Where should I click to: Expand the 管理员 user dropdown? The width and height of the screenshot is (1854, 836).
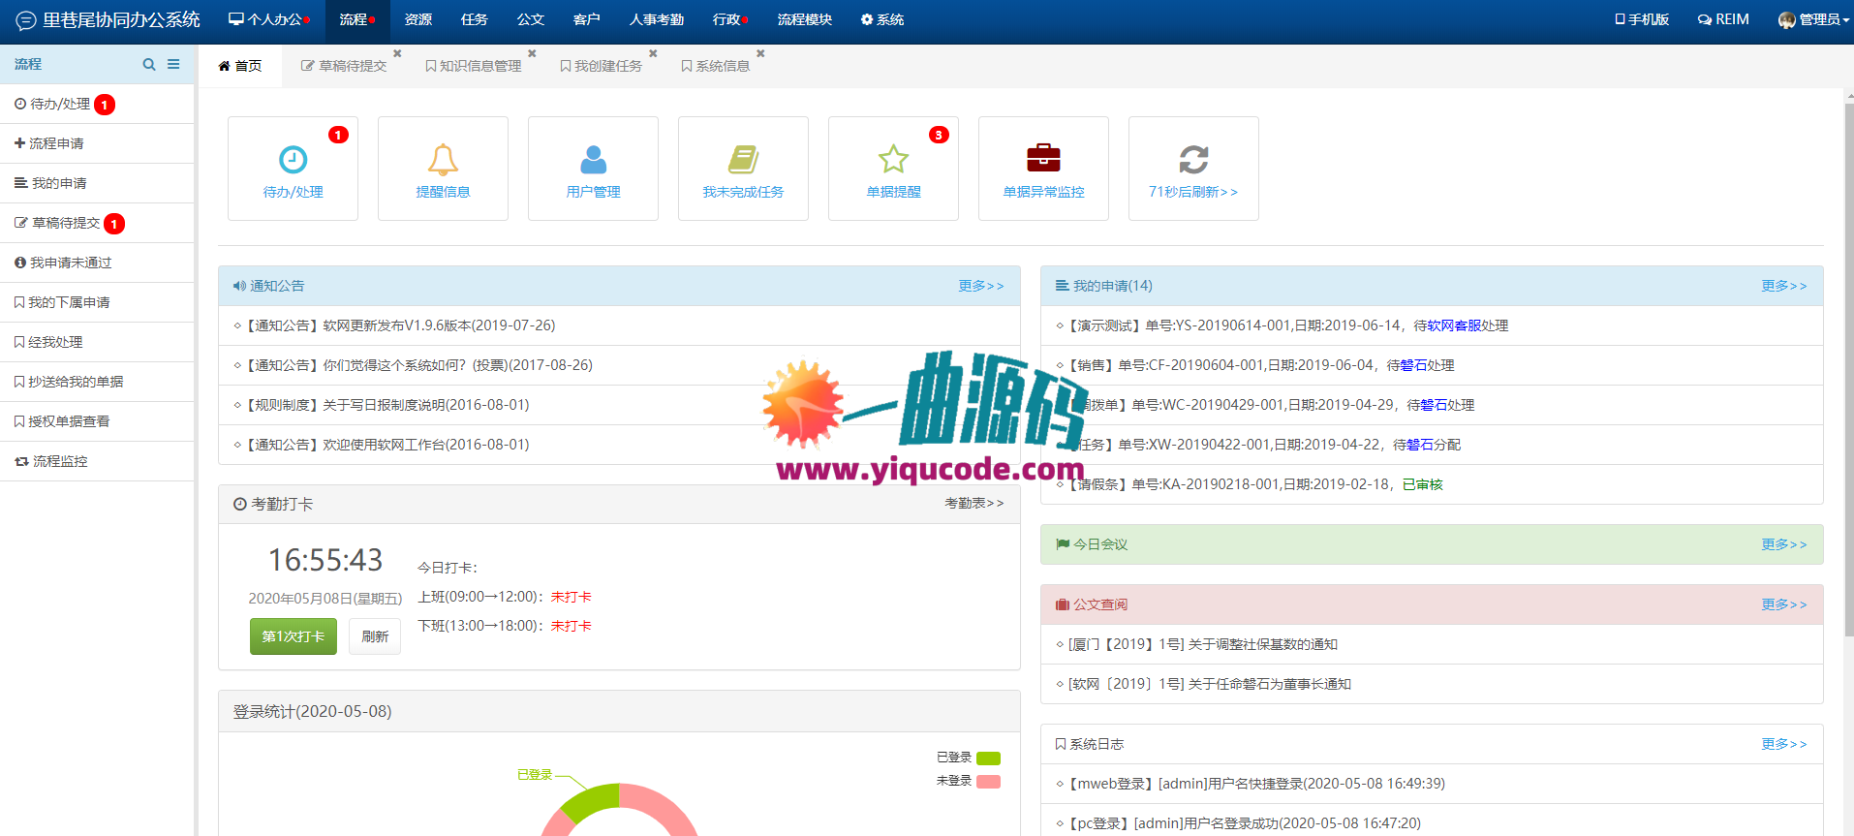pos(1814,19)
